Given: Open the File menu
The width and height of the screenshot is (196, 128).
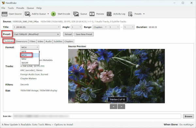Looking at the screenshot, I should [x=3, y=8].
